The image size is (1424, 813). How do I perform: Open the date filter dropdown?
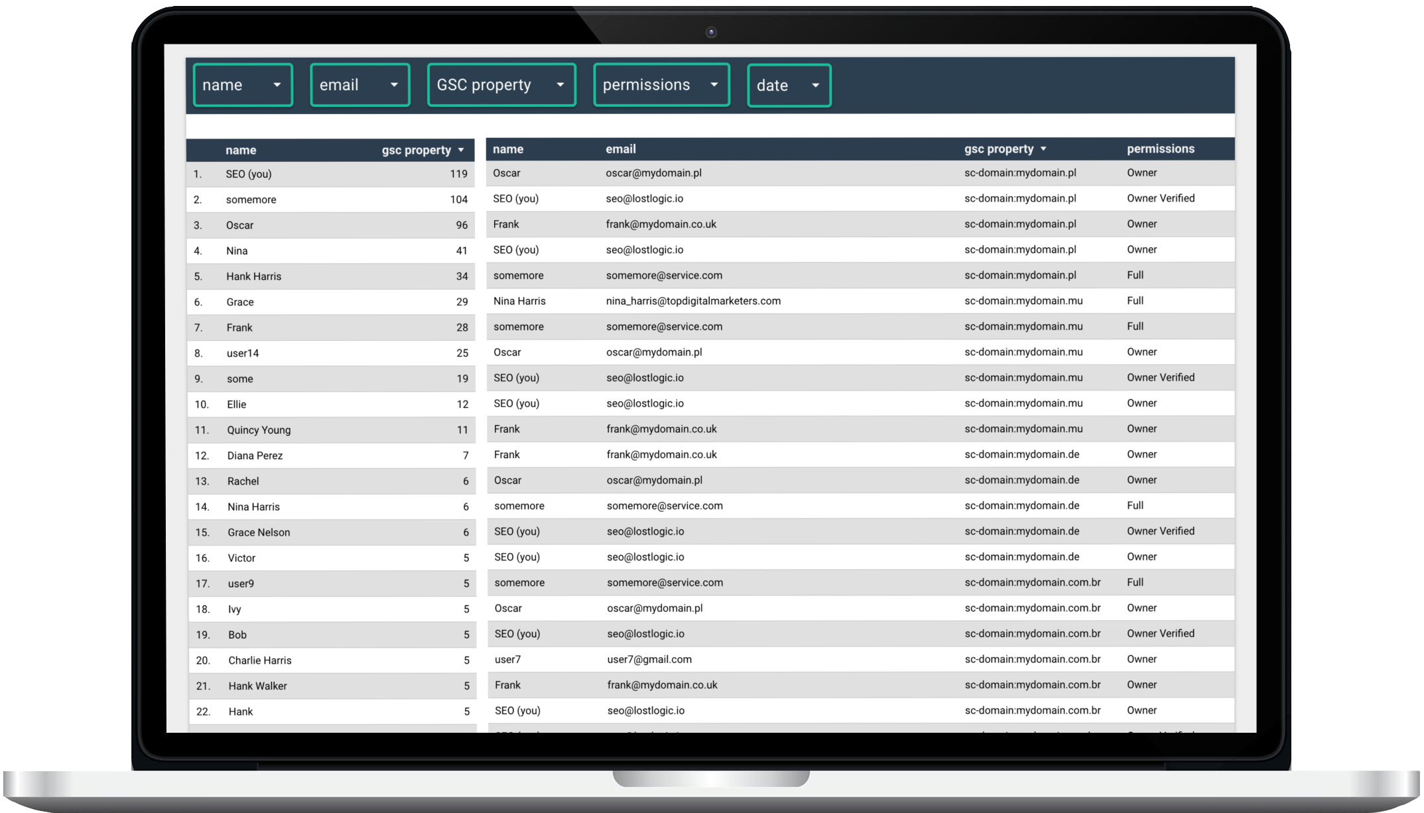(789, 86)
